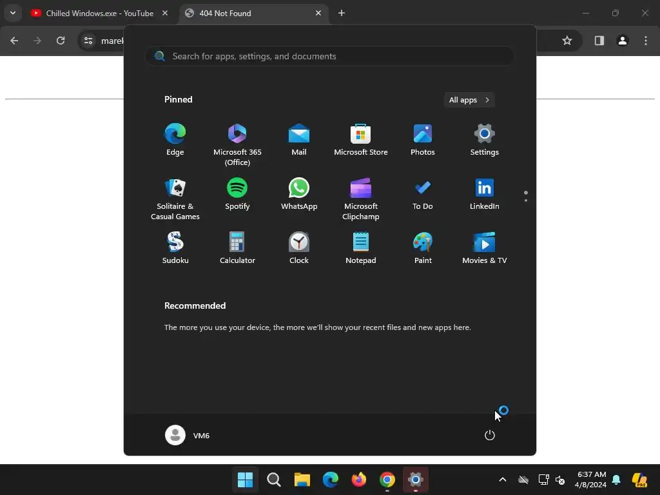
Task: Click the Power button in Start menu
Action: point(490,435)
